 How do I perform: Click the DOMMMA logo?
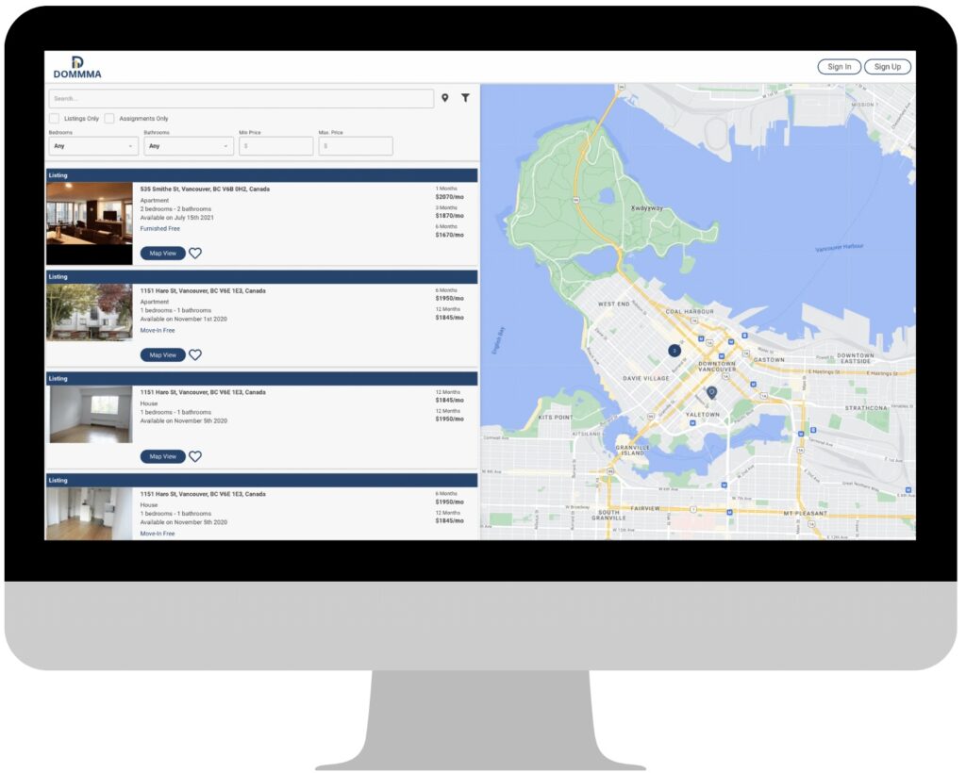(x=77, y=67)
